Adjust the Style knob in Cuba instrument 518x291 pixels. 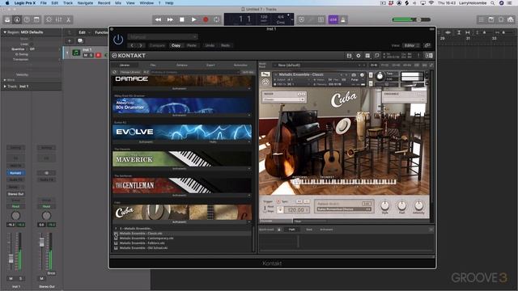385,205
